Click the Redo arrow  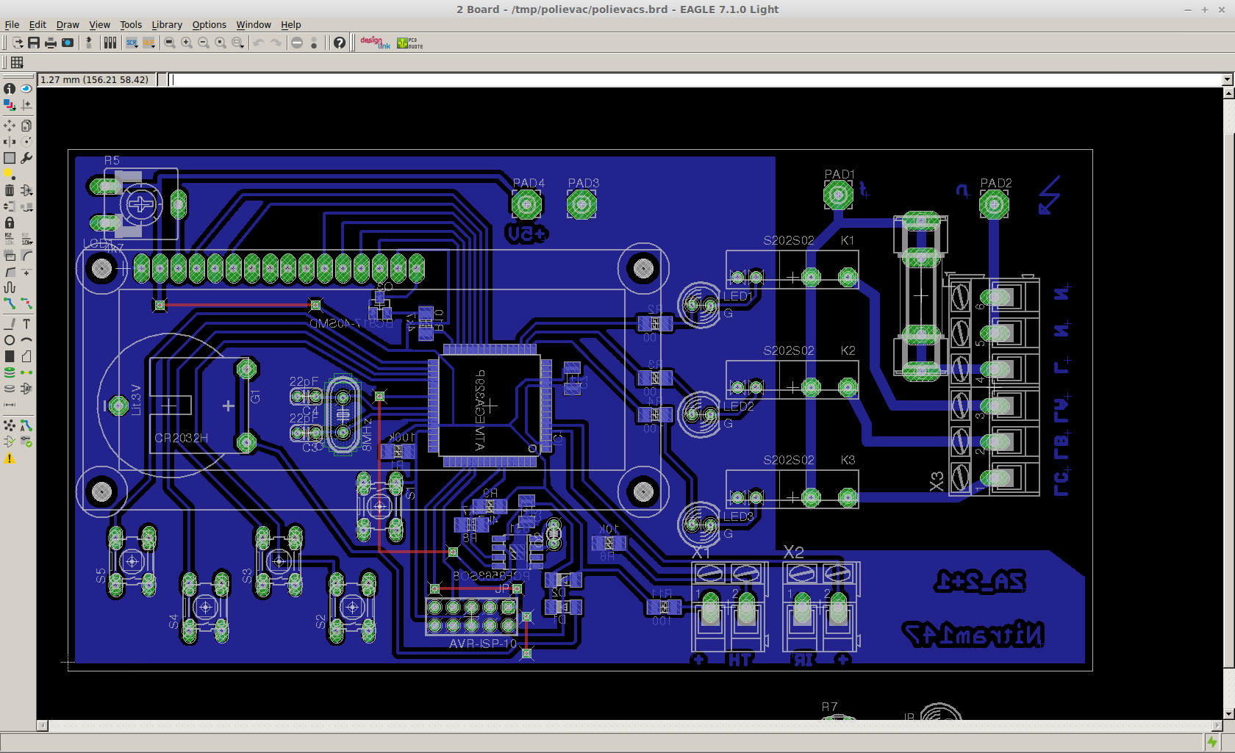(x=276, y=43)
